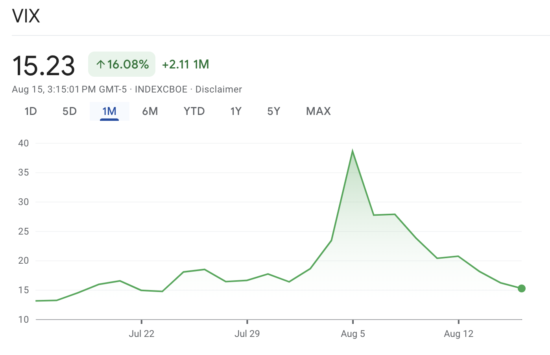The height and width of the screenshot is (355, 550).
Task: Click the active 1M tab
Action: pyautogui.click(x=109, y=111)
